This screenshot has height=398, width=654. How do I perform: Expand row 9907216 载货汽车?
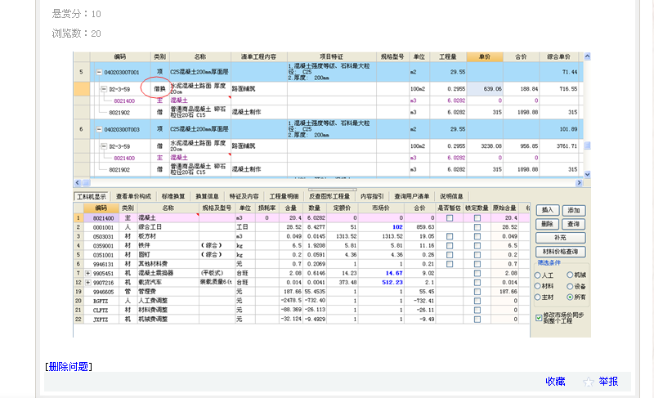click(88, 282)
